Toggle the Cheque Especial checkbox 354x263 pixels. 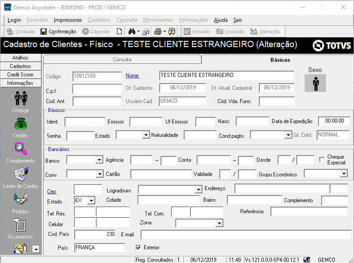pyautogui.click(x=322, y=159)
